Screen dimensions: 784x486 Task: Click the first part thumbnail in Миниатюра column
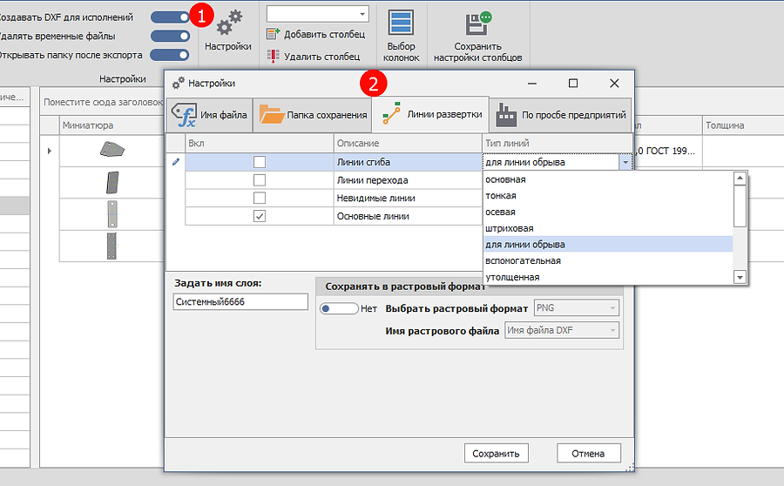point(111,150)
